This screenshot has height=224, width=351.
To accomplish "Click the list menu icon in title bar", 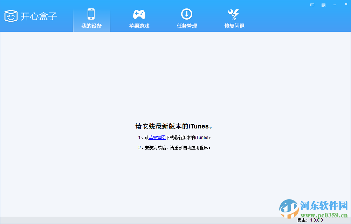I will (x=323, y=5).
